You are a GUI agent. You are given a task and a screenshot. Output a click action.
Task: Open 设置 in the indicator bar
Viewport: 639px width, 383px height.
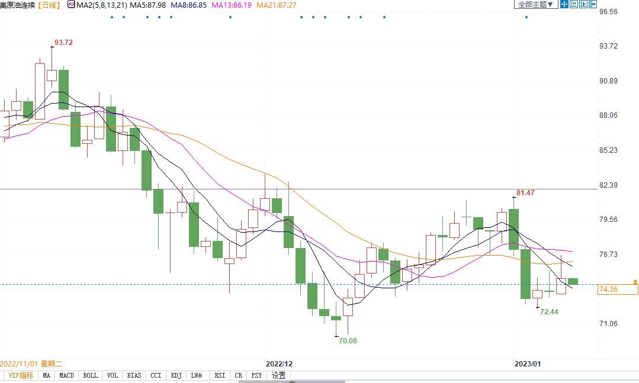(x=278, y=375)
